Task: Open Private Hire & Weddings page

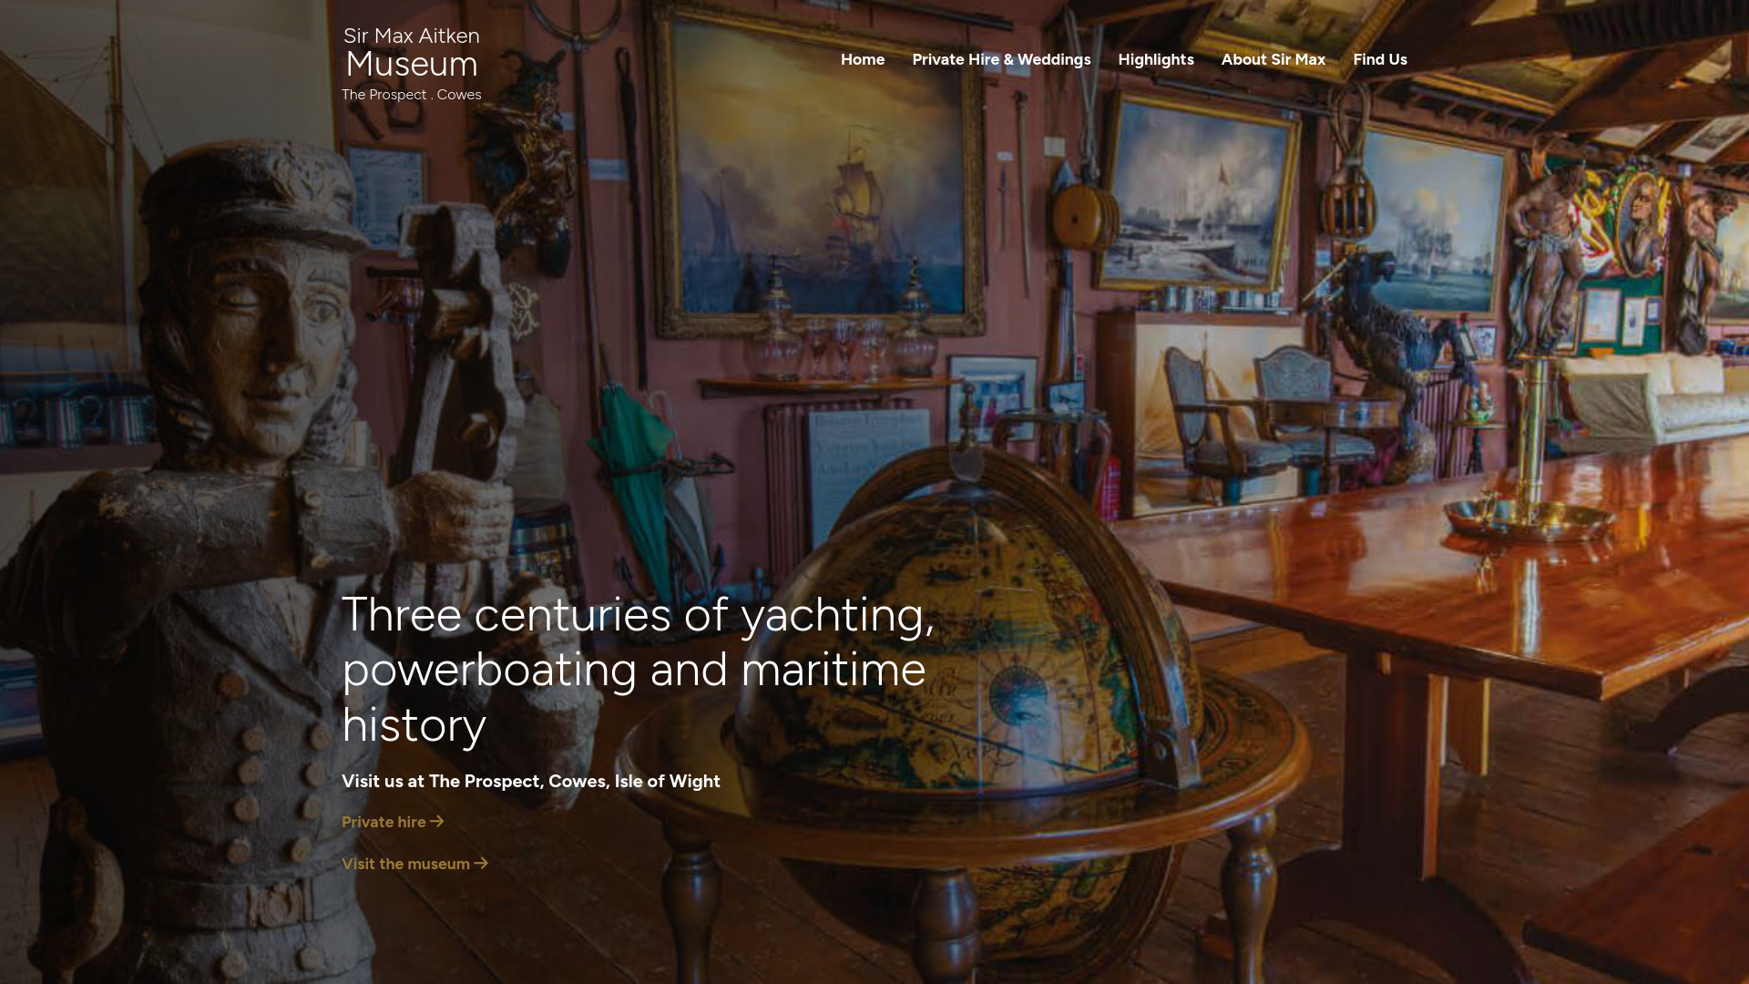Action: point(1001,59)
